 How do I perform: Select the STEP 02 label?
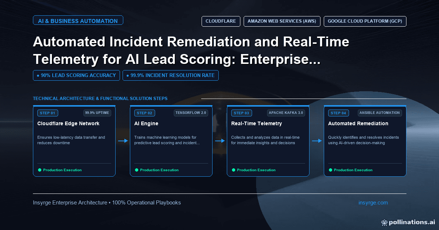click(145, 113)
